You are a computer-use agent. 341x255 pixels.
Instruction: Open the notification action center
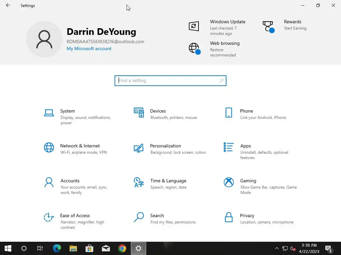329,249
